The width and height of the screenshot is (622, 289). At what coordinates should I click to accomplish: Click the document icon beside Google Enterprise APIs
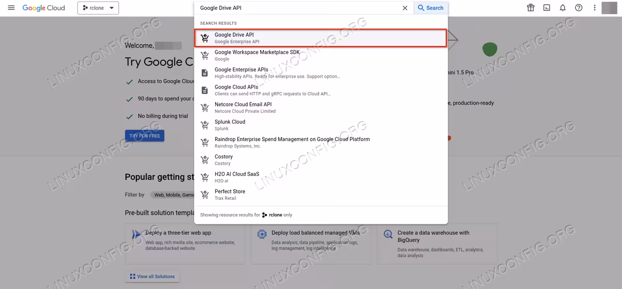click(x=205, y=73)
